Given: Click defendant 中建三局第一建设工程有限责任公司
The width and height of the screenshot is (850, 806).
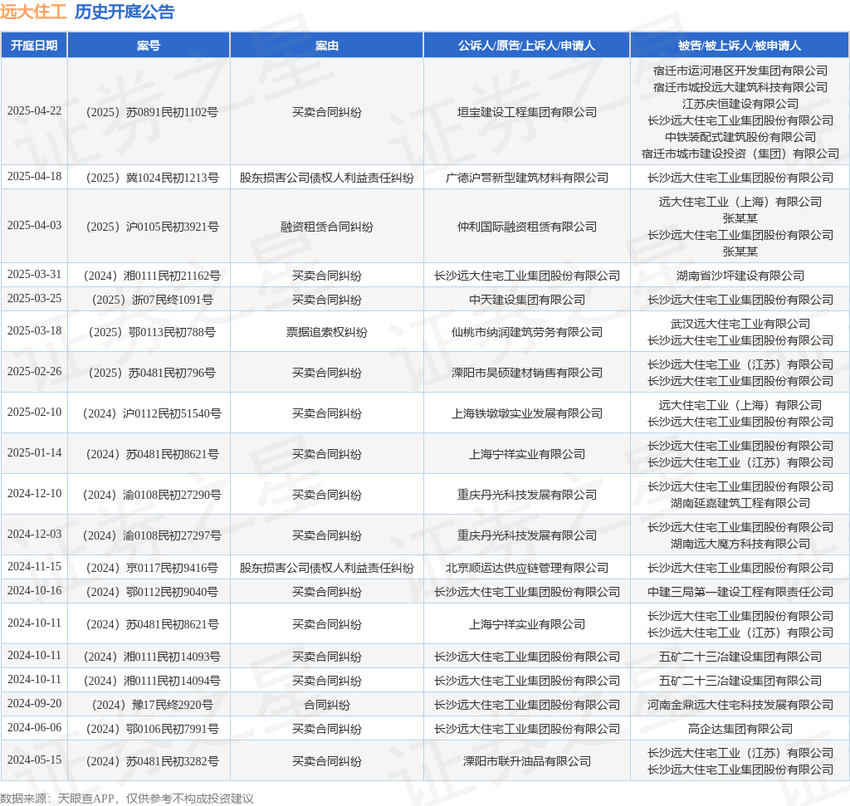Looking at the screenshot, I should click(x=740, y=592).
